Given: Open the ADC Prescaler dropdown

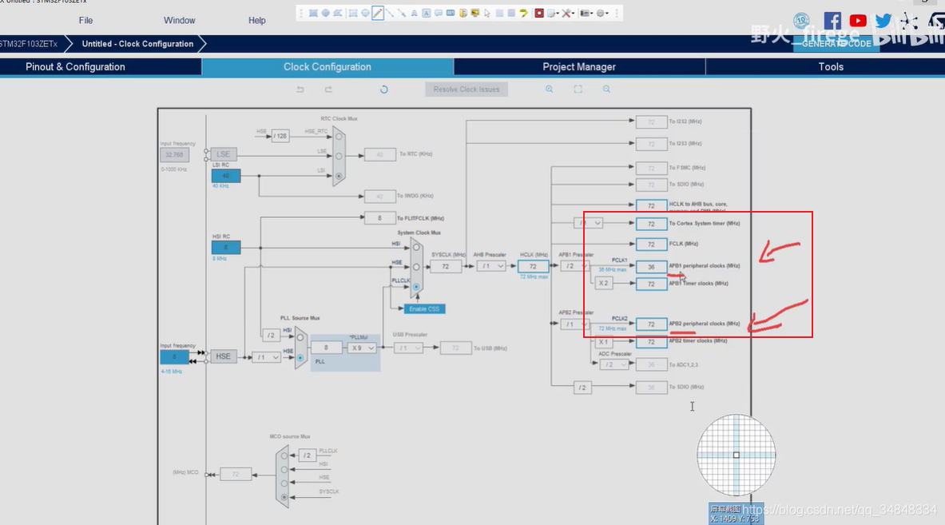Looking at the screenshot, I should pyautogui.click(x=614, y=364).
